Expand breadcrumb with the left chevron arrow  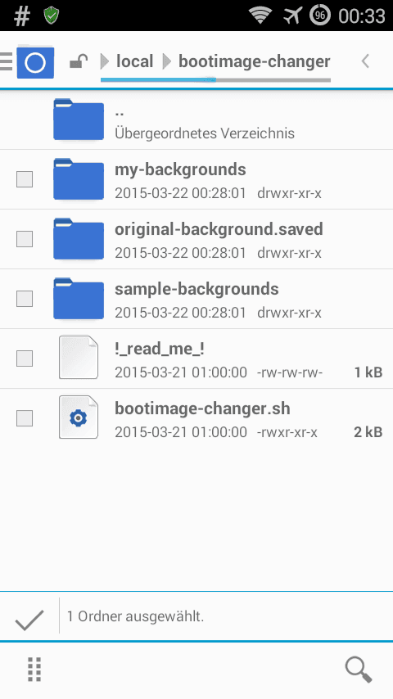point(365,61)
